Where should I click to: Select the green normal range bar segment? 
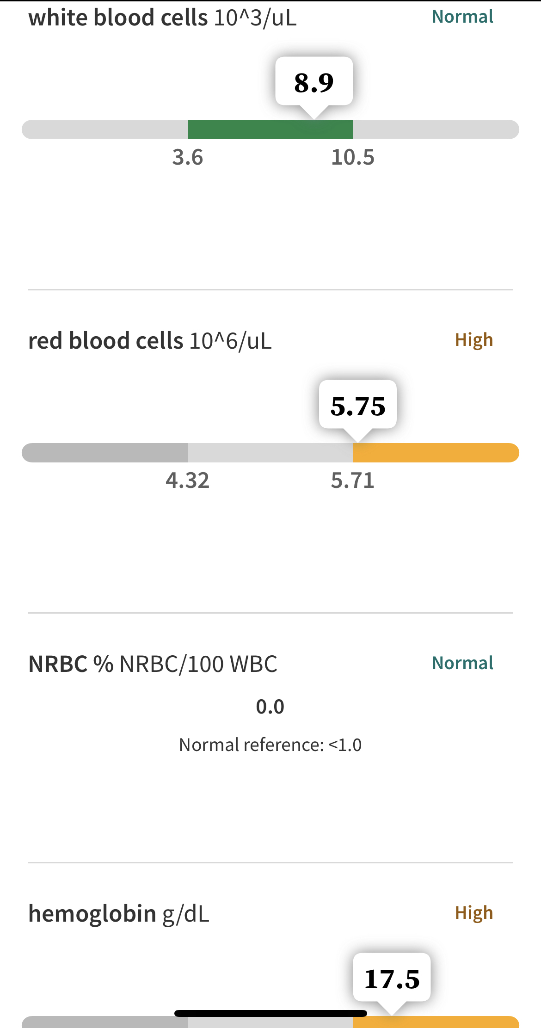pyautogui.click(x=270, y=129)
